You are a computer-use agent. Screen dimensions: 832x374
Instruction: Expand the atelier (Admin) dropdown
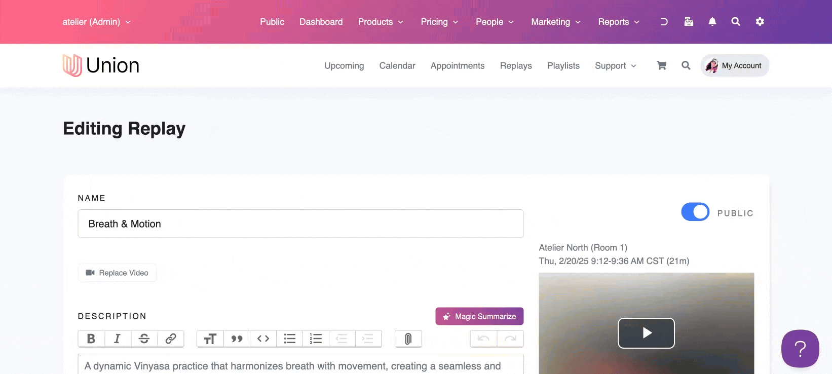point(96,22)
